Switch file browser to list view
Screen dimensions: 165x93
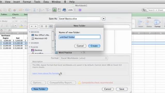pyautogui.click(x=46, y=26)
